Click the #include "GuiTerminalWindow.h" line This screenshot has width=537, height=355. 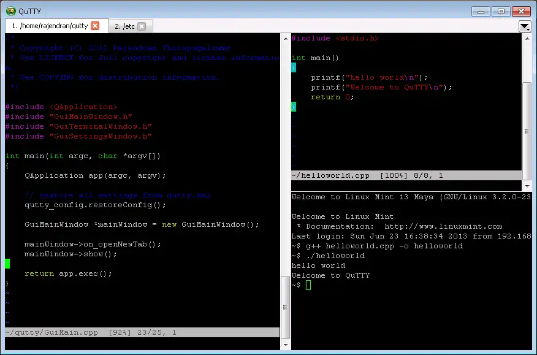tap(78, 126)
